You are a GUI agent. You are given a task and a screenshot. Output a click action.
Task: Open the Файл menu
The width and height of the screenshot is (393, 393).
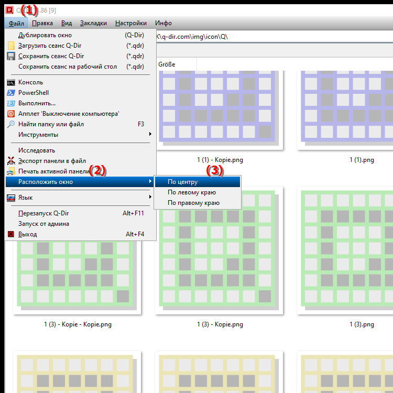coord(16,23)
